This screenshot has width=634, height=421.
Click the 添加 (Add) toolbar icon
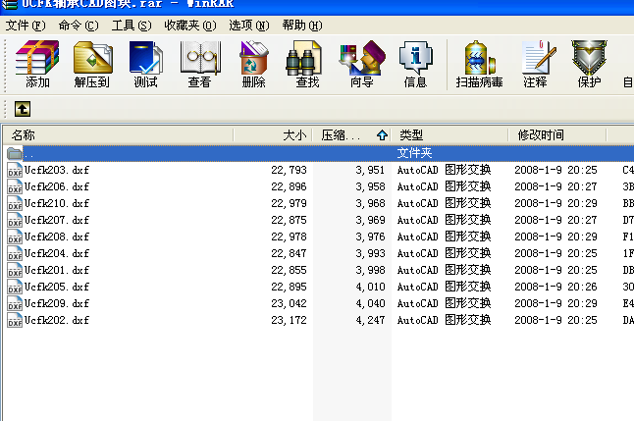[x=37, y=64]
